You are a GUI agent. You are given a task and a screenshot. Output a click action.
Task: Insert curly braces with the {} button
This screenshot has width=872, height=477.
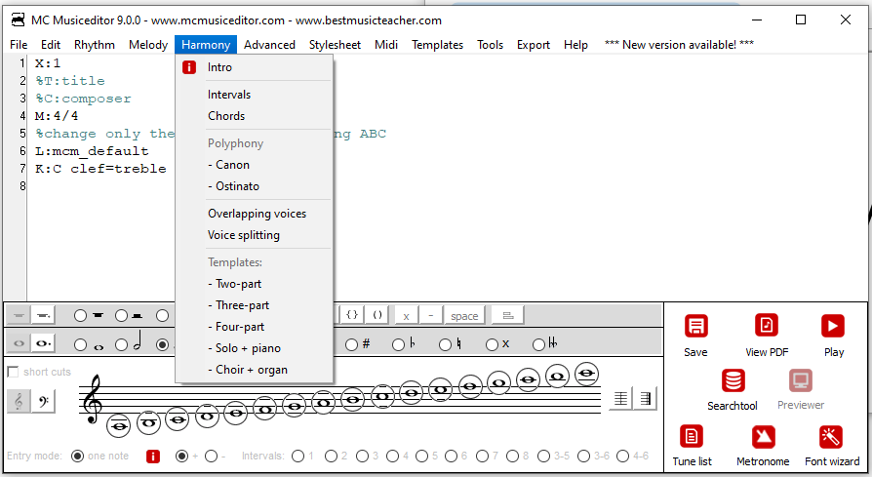coord(352,315)
